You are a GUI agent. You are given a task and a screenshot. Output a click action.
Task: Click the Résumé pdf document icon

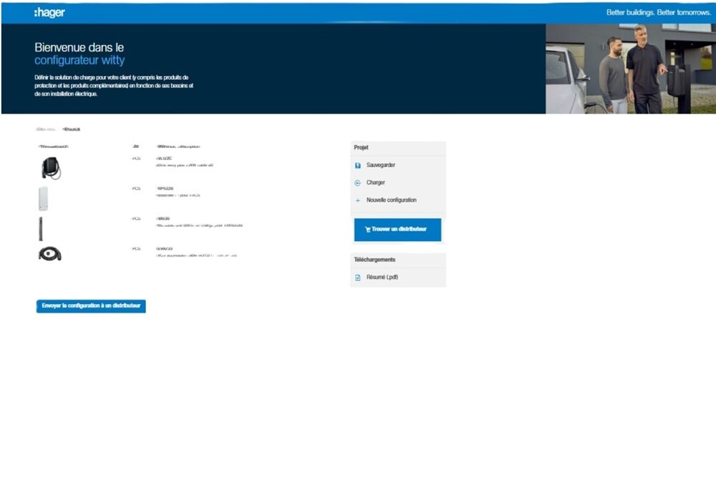(357, 277)
